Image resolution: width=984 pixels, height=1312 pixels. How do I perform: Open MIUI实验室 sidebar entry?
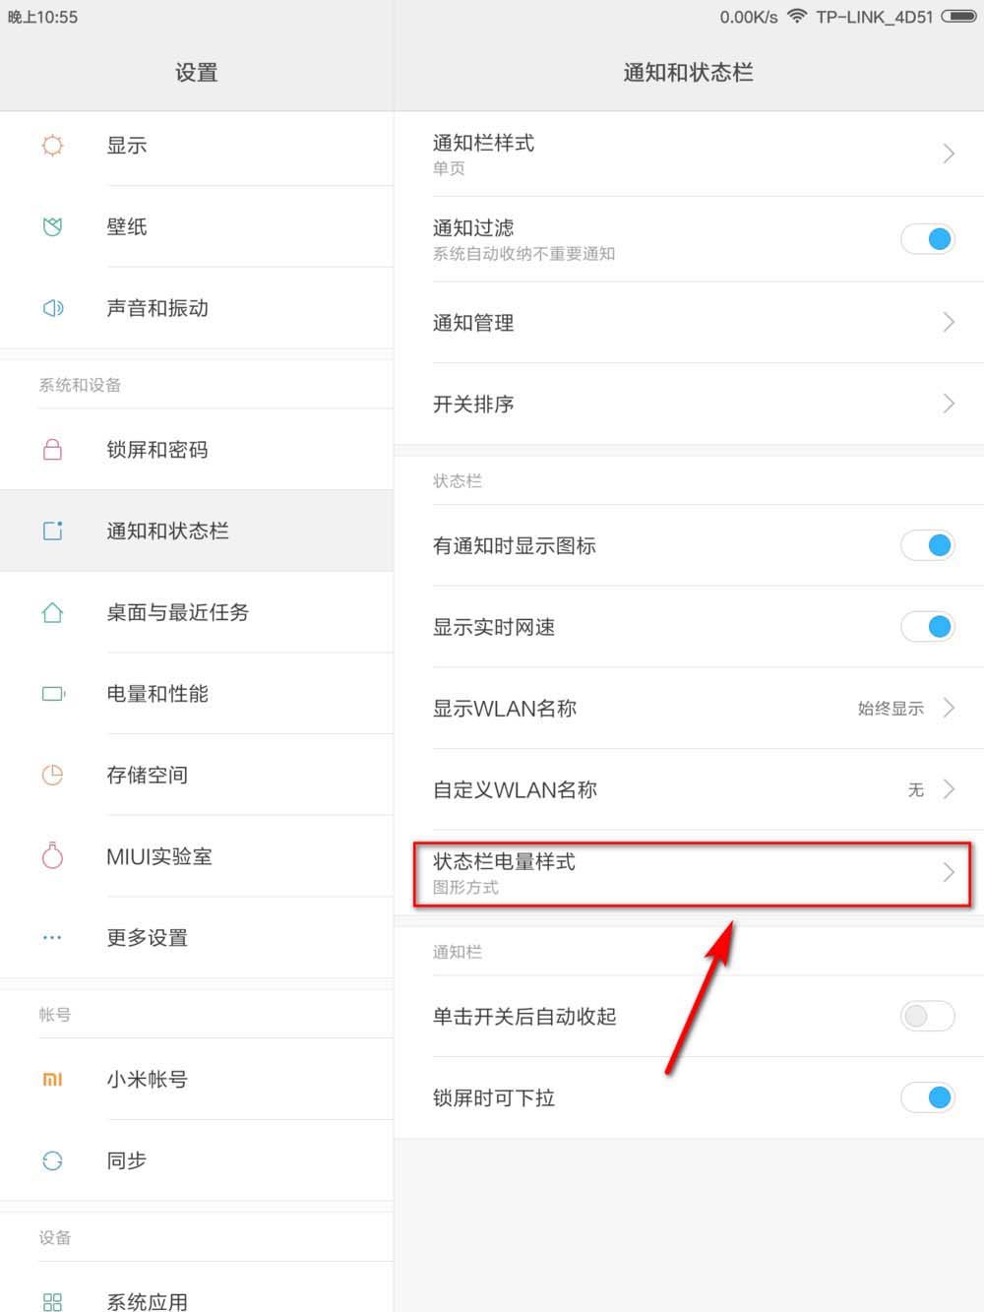(159, 857)
